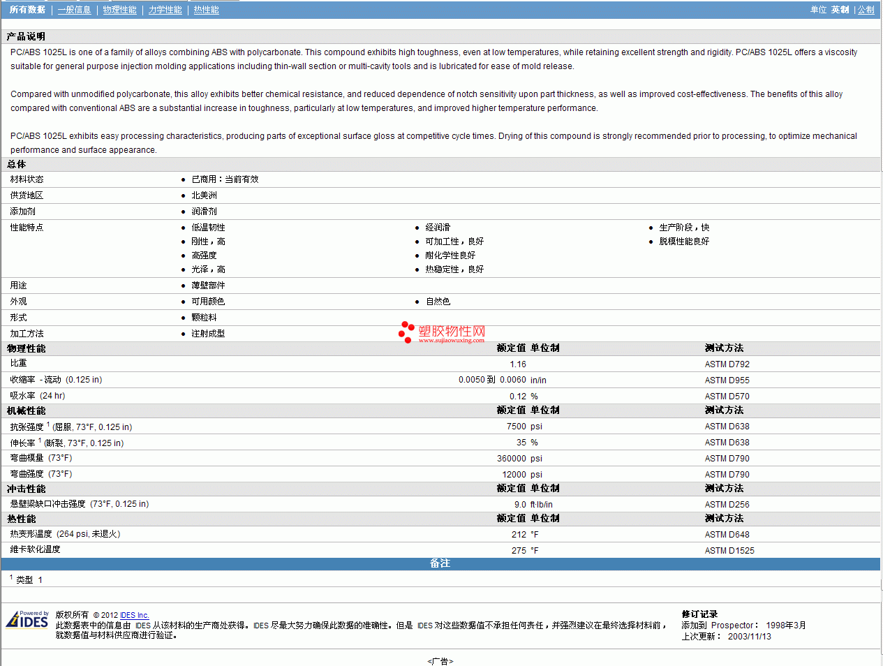The image size is (883, 666).
Task: Click the 产品说明 section heading
Action: tap(26, 36)
